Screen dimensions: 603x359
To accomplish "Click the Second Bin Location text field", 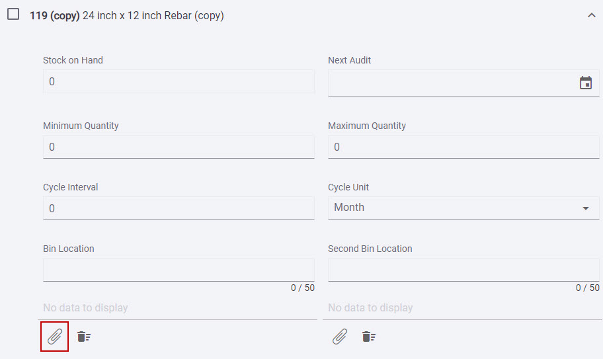I will pyautogui.click(x=463, y=270).
